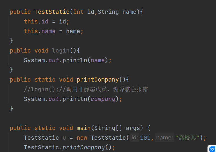Click the 'name:' parameter hint
The width and height of the screenshot is (216, 152).
click(x=164, y=138)
